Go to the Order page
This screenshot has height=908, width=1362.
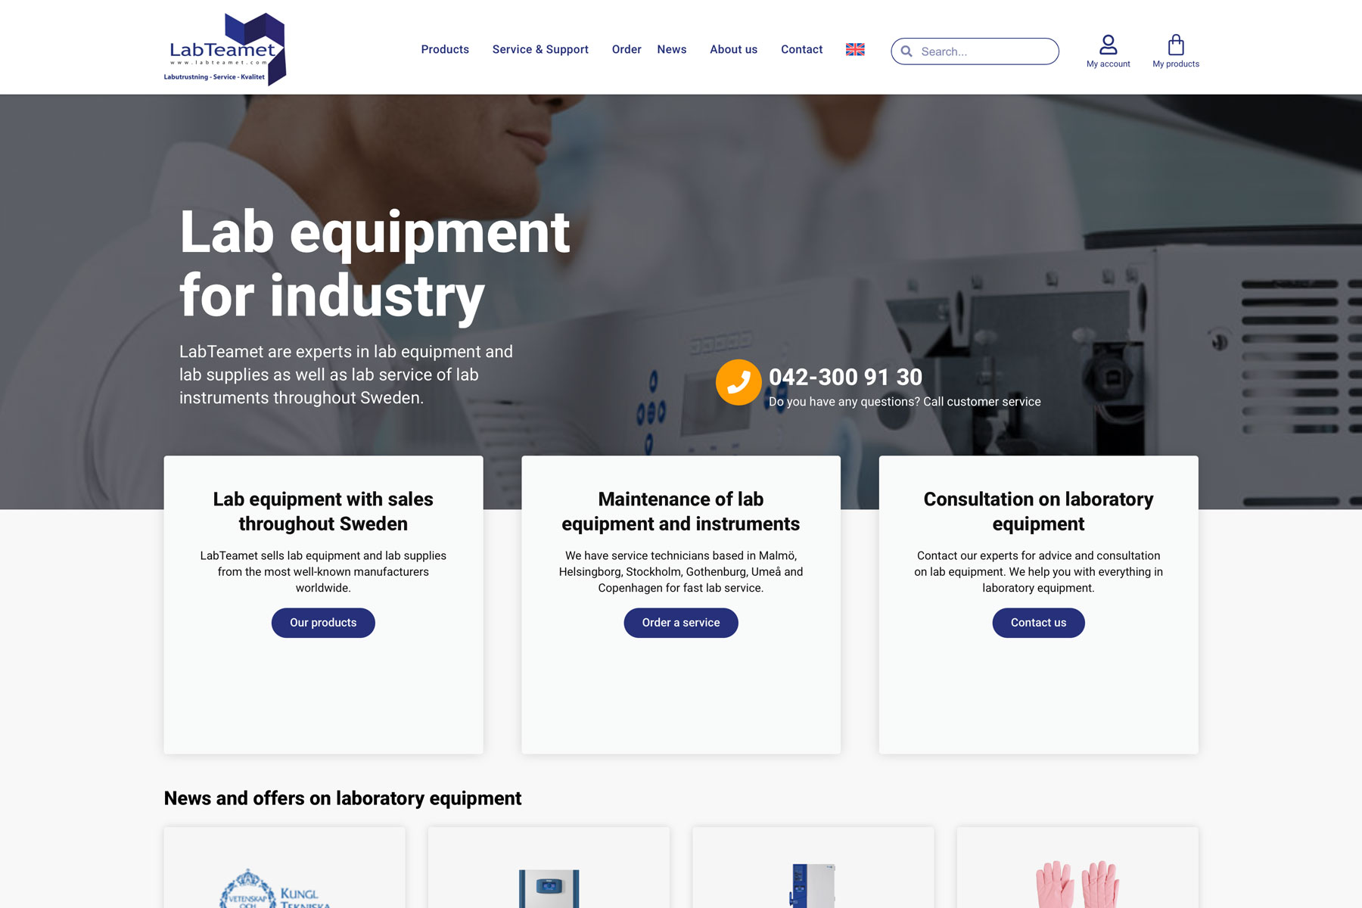click(x=627, y=49)
